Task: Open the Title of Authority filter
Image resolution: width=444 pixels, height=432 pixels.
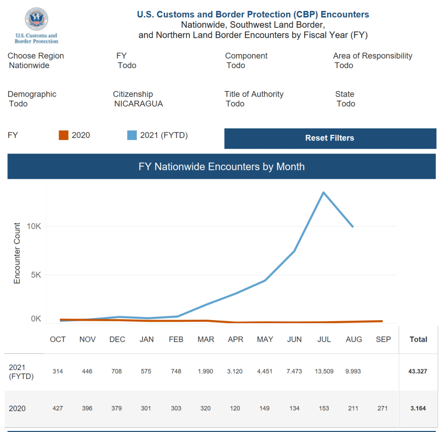Action: coord(235,104)
